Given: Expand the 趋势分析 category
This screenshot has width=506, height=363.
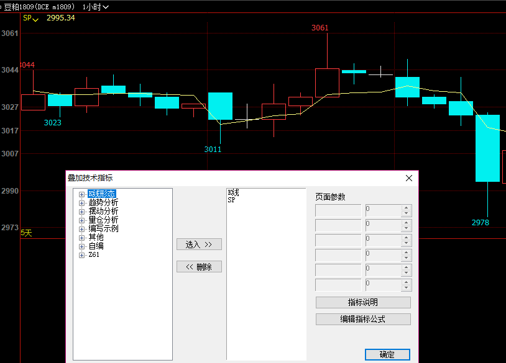Looking at the screenshot, I should coord(81,203).
